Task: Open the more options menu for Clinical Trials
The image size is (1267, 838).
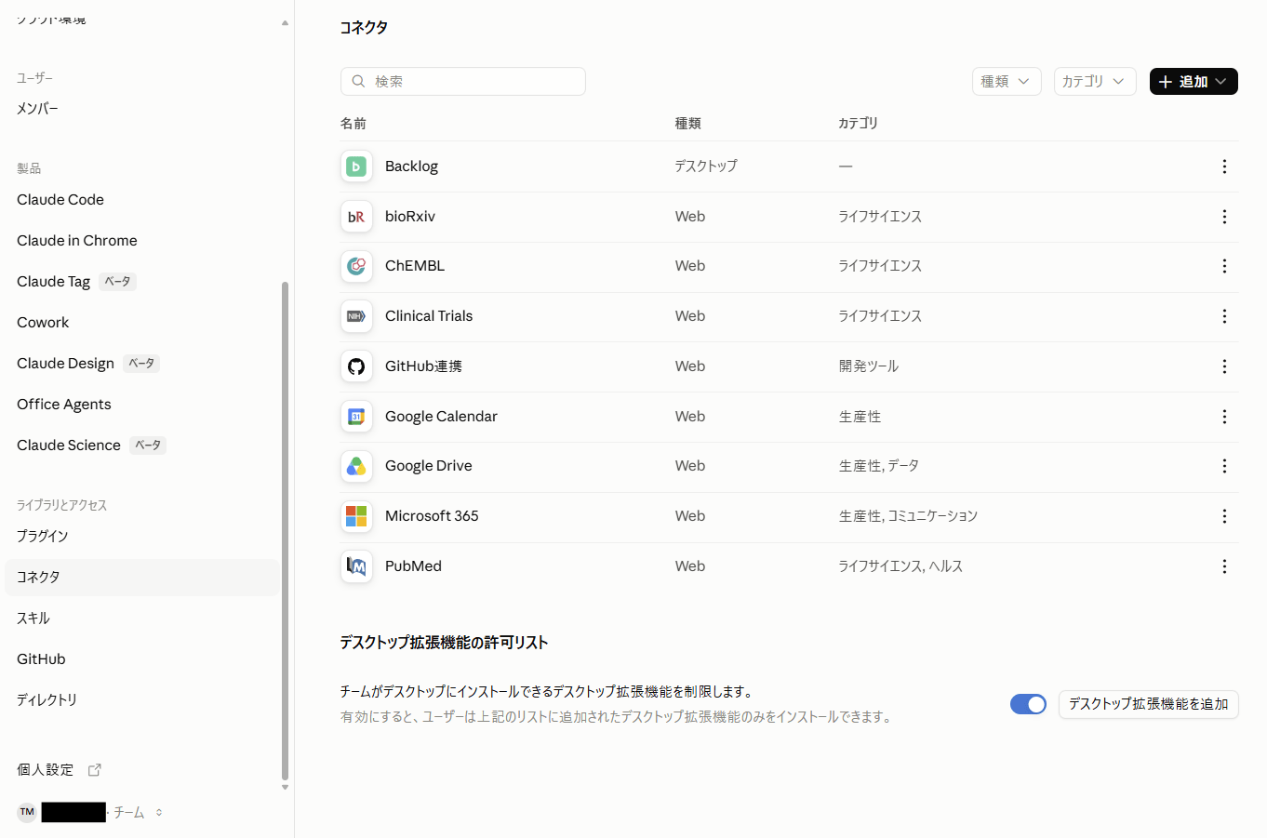Action: (1224, 316)
